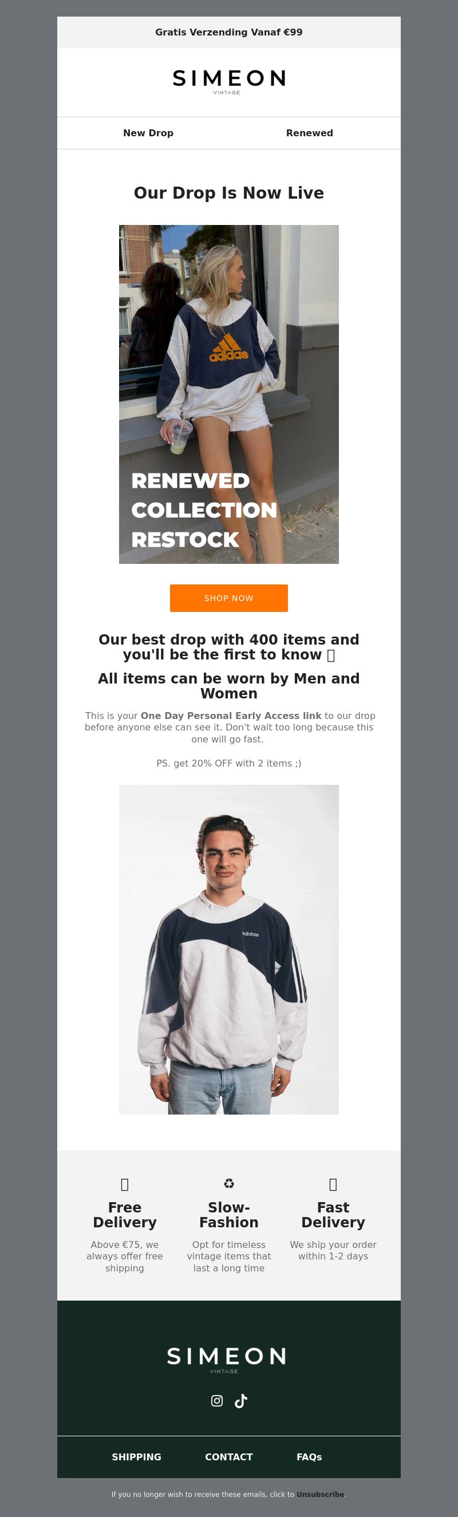Open the FAQs footer link
The width and height of the screenshot is (458, 1517).
[309, 1456]
